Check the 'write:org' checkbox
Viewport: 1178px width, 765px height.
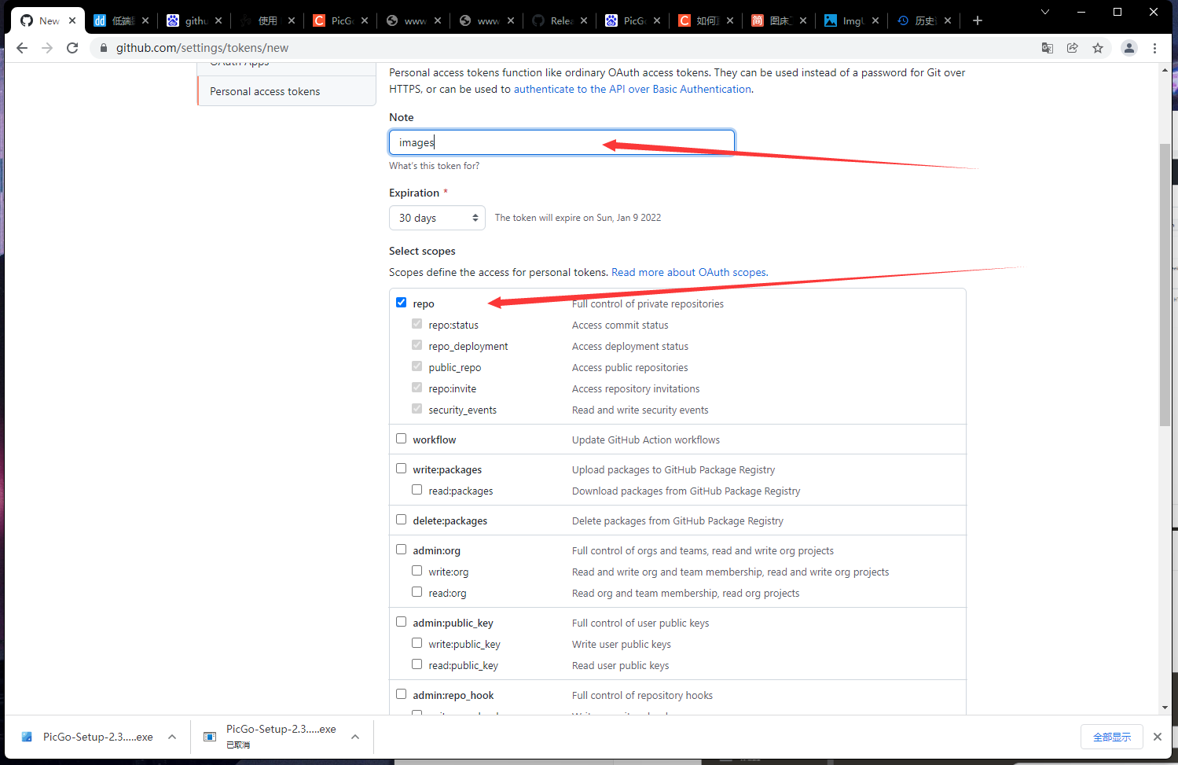[417, 571]
